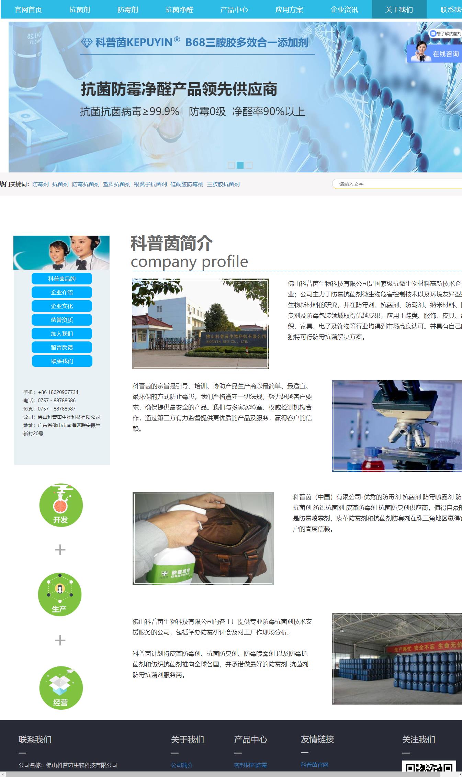462x777 pixels.
Task: Select the third banner slide indicator
Action: (x=249, y=165)
